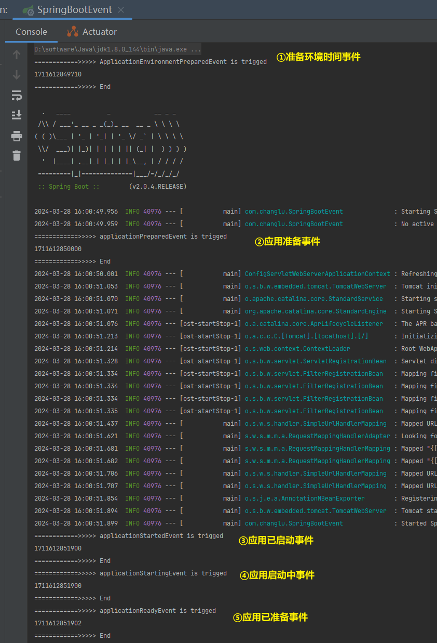Screen dimensions: 437x643
Task: Click the applicationStartedEvent is trigged line
Action: click(x=129, y=536)
